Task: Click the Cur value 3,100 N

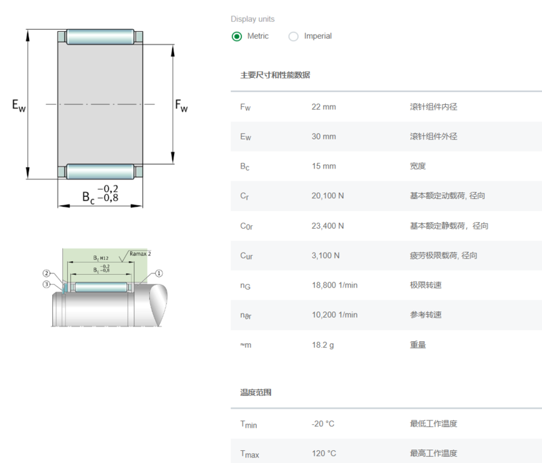Action: [325, 255]
